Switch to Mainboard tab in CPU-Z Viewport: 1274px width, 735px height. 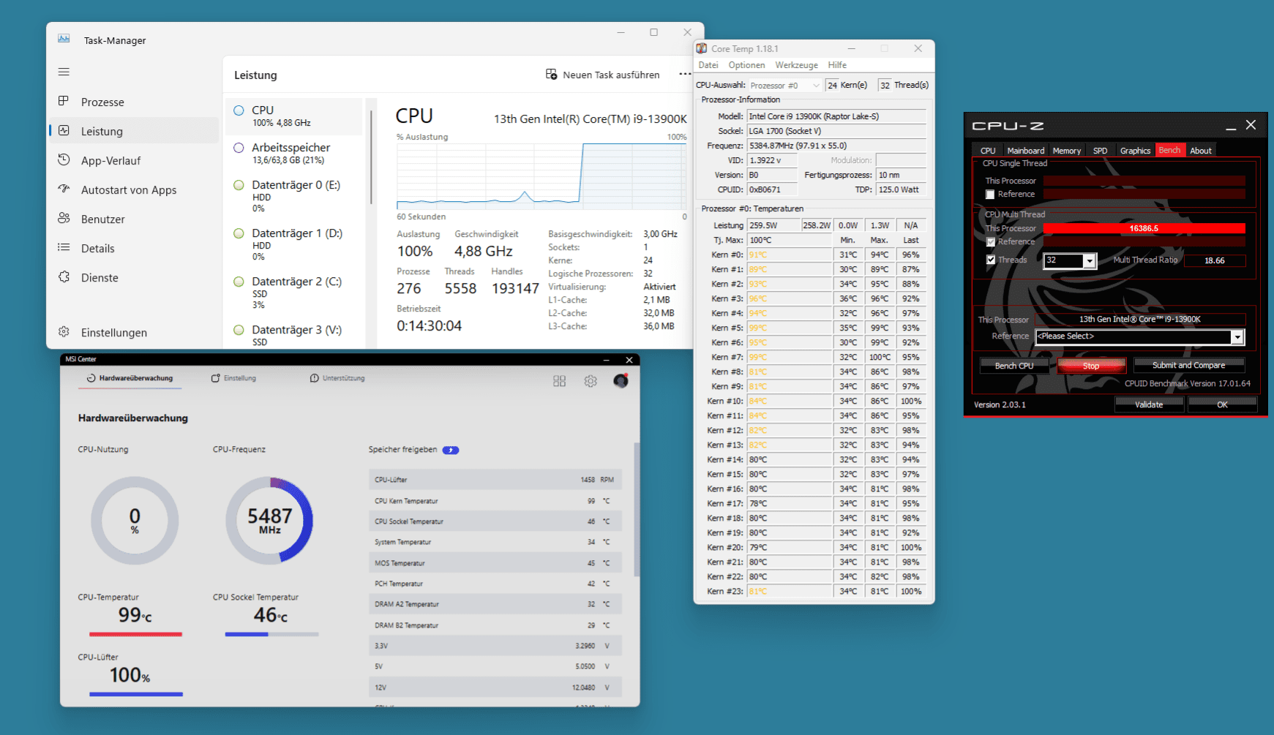coord(1025,150)
